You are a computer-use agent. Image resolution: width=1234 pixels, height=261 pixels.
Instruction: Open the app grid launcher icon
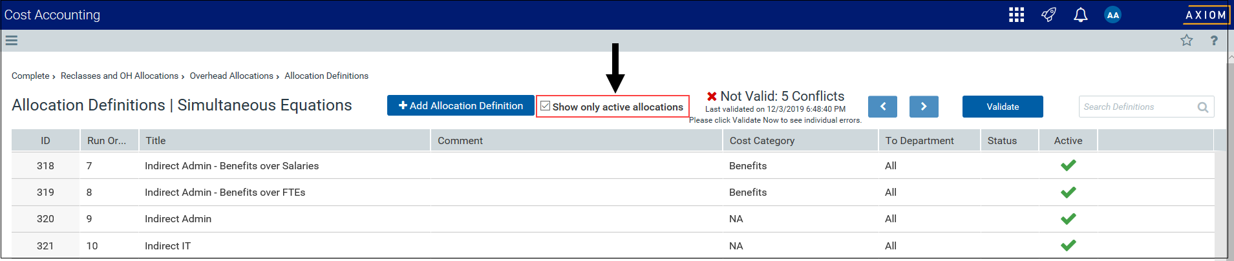tap(1016, 15)
